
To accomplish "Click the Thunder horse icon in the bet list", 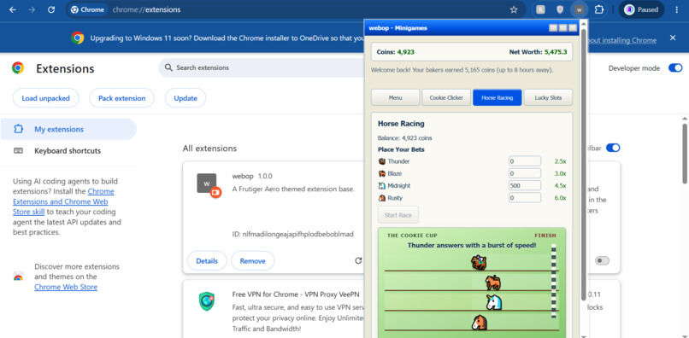I will [382, 161].
